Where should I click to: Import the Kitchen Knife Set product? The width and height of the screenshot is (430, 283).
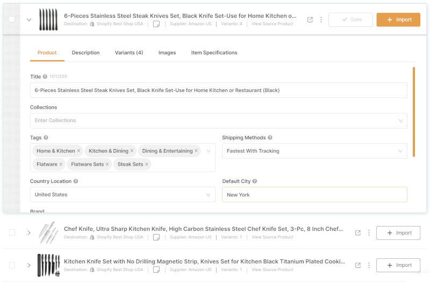(398, 265)
